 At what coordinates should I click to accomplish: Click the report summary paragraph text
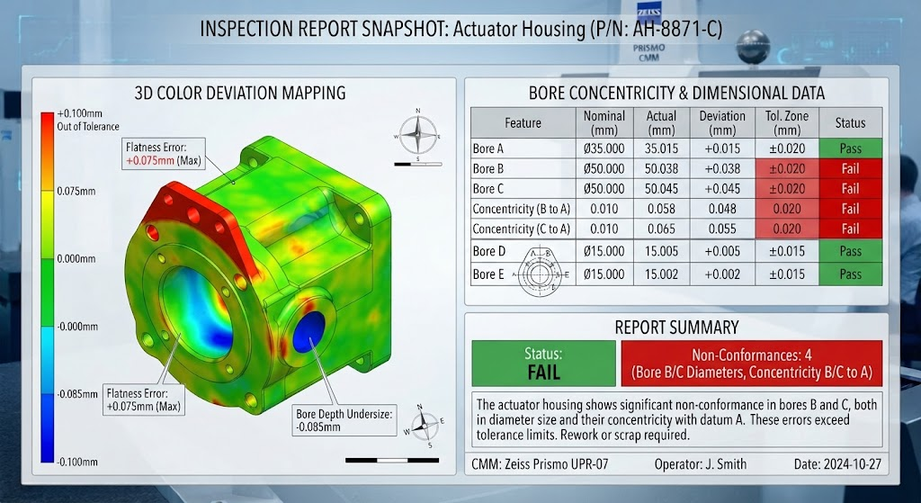(x=676, y=419)
